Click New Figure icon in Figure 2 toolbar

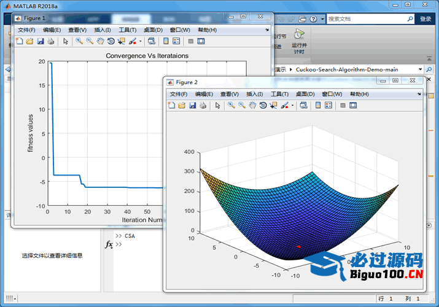tap(171, 105)
